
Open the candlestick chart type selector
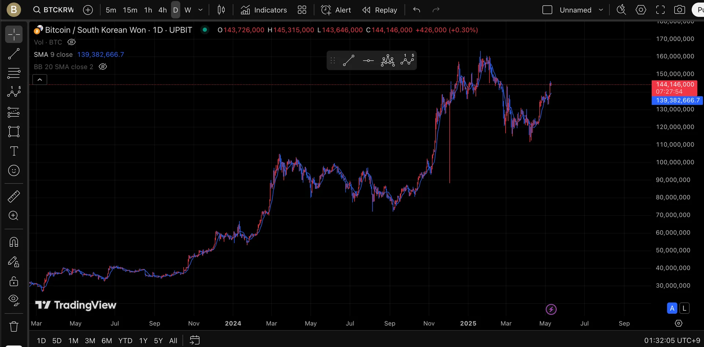click(221, 10)
